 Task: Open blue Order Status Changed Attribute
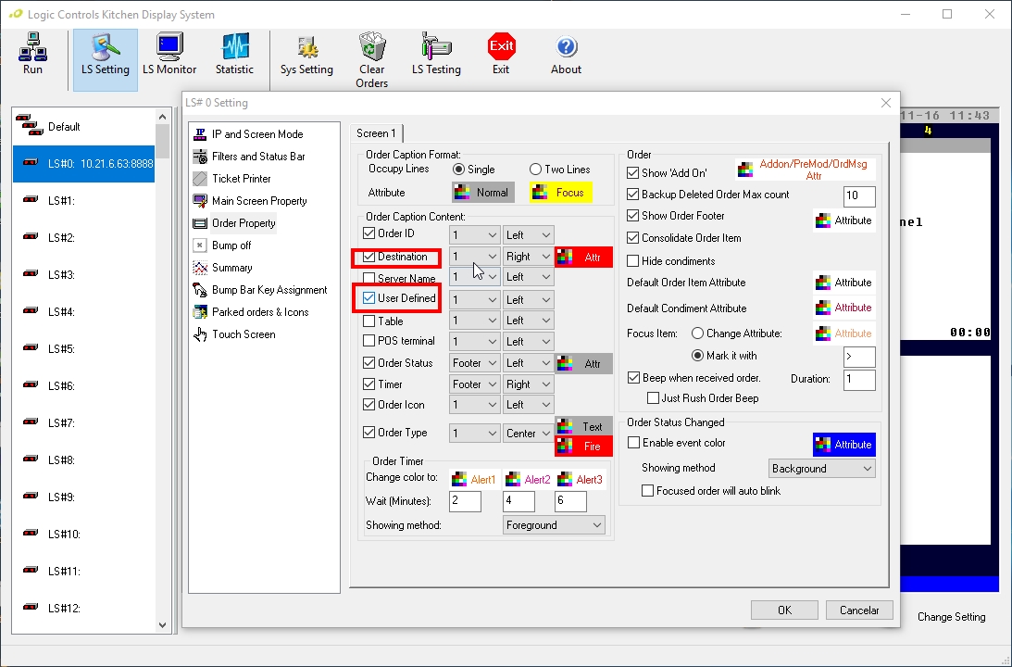844,445
